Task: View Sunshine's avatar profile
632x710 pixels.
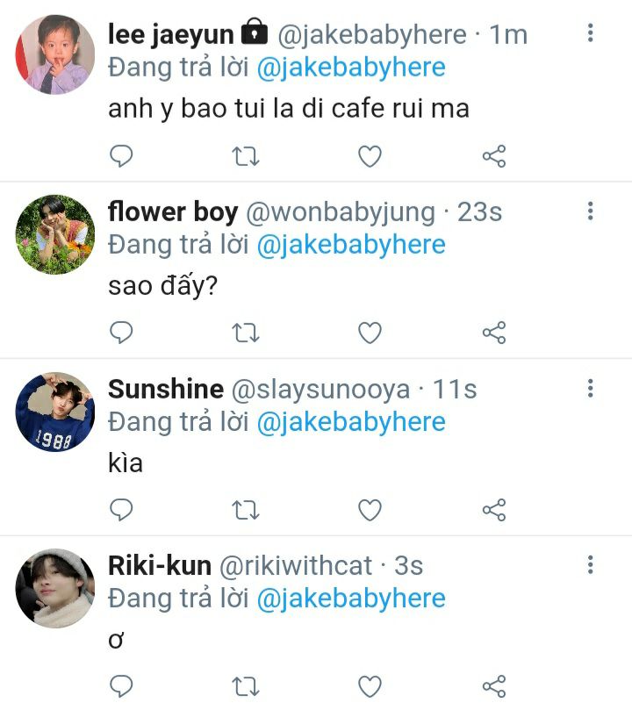Action: [x=55, y=412]
